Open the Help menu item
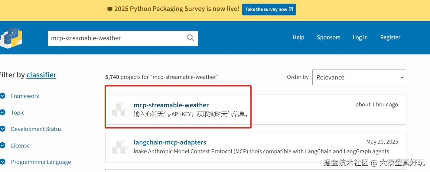 (x=298, y=37)
